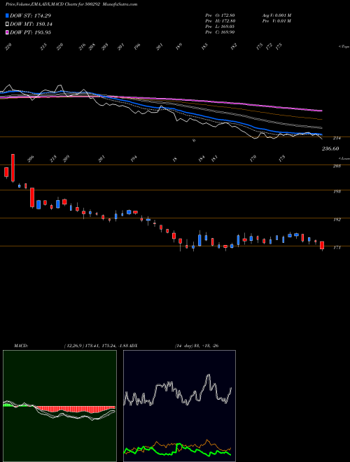Screen dimensions: 350x462
Task: Click the chart title mentioning MunafaSutra.com
Action: pos(71,4)
